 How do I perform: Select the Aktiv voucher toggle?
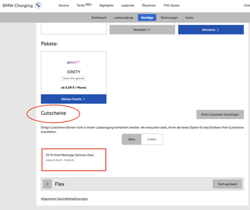131,139
